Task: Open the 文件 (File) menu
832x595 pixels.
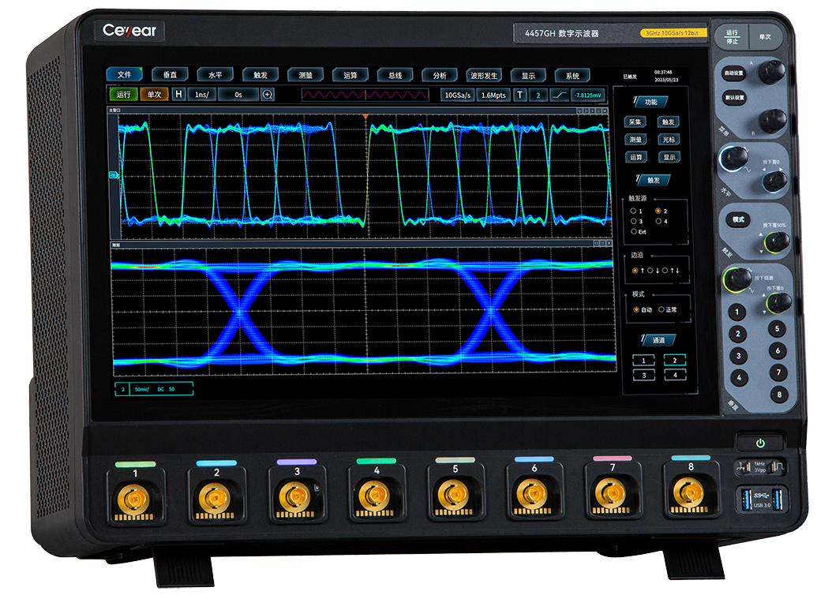Action: pyautogui.click(x=125, y=75)
